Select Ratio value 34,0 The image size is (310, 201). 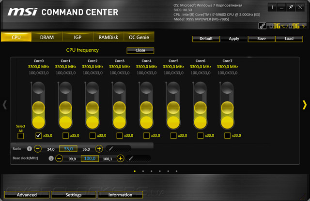pos(51,149)
